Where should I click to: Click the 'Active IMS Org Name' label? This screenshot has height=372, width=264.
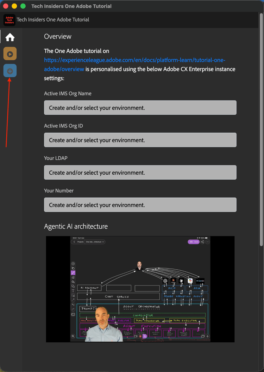[68, 94]
